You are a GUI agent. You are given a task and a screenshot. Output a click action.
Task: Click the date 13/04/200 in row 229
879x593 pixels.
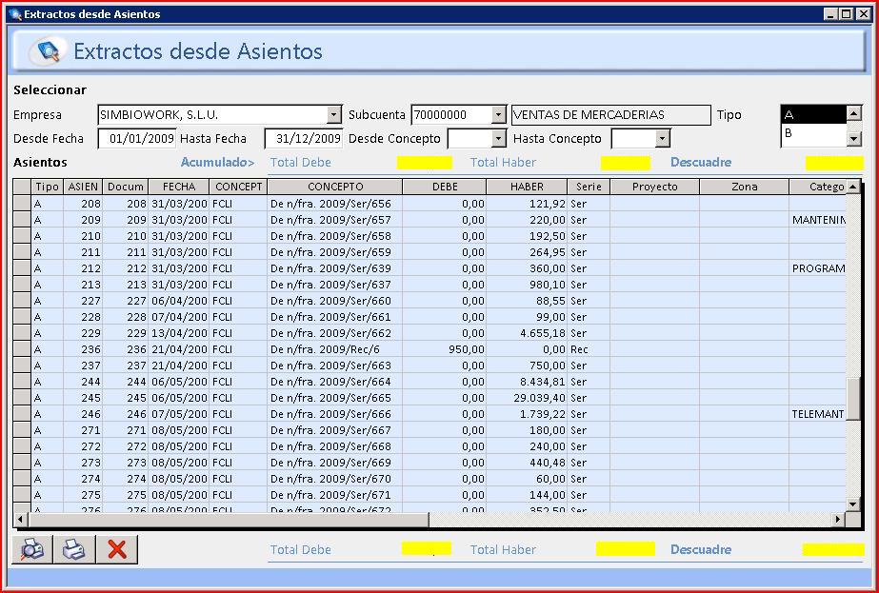pos(179,333)
